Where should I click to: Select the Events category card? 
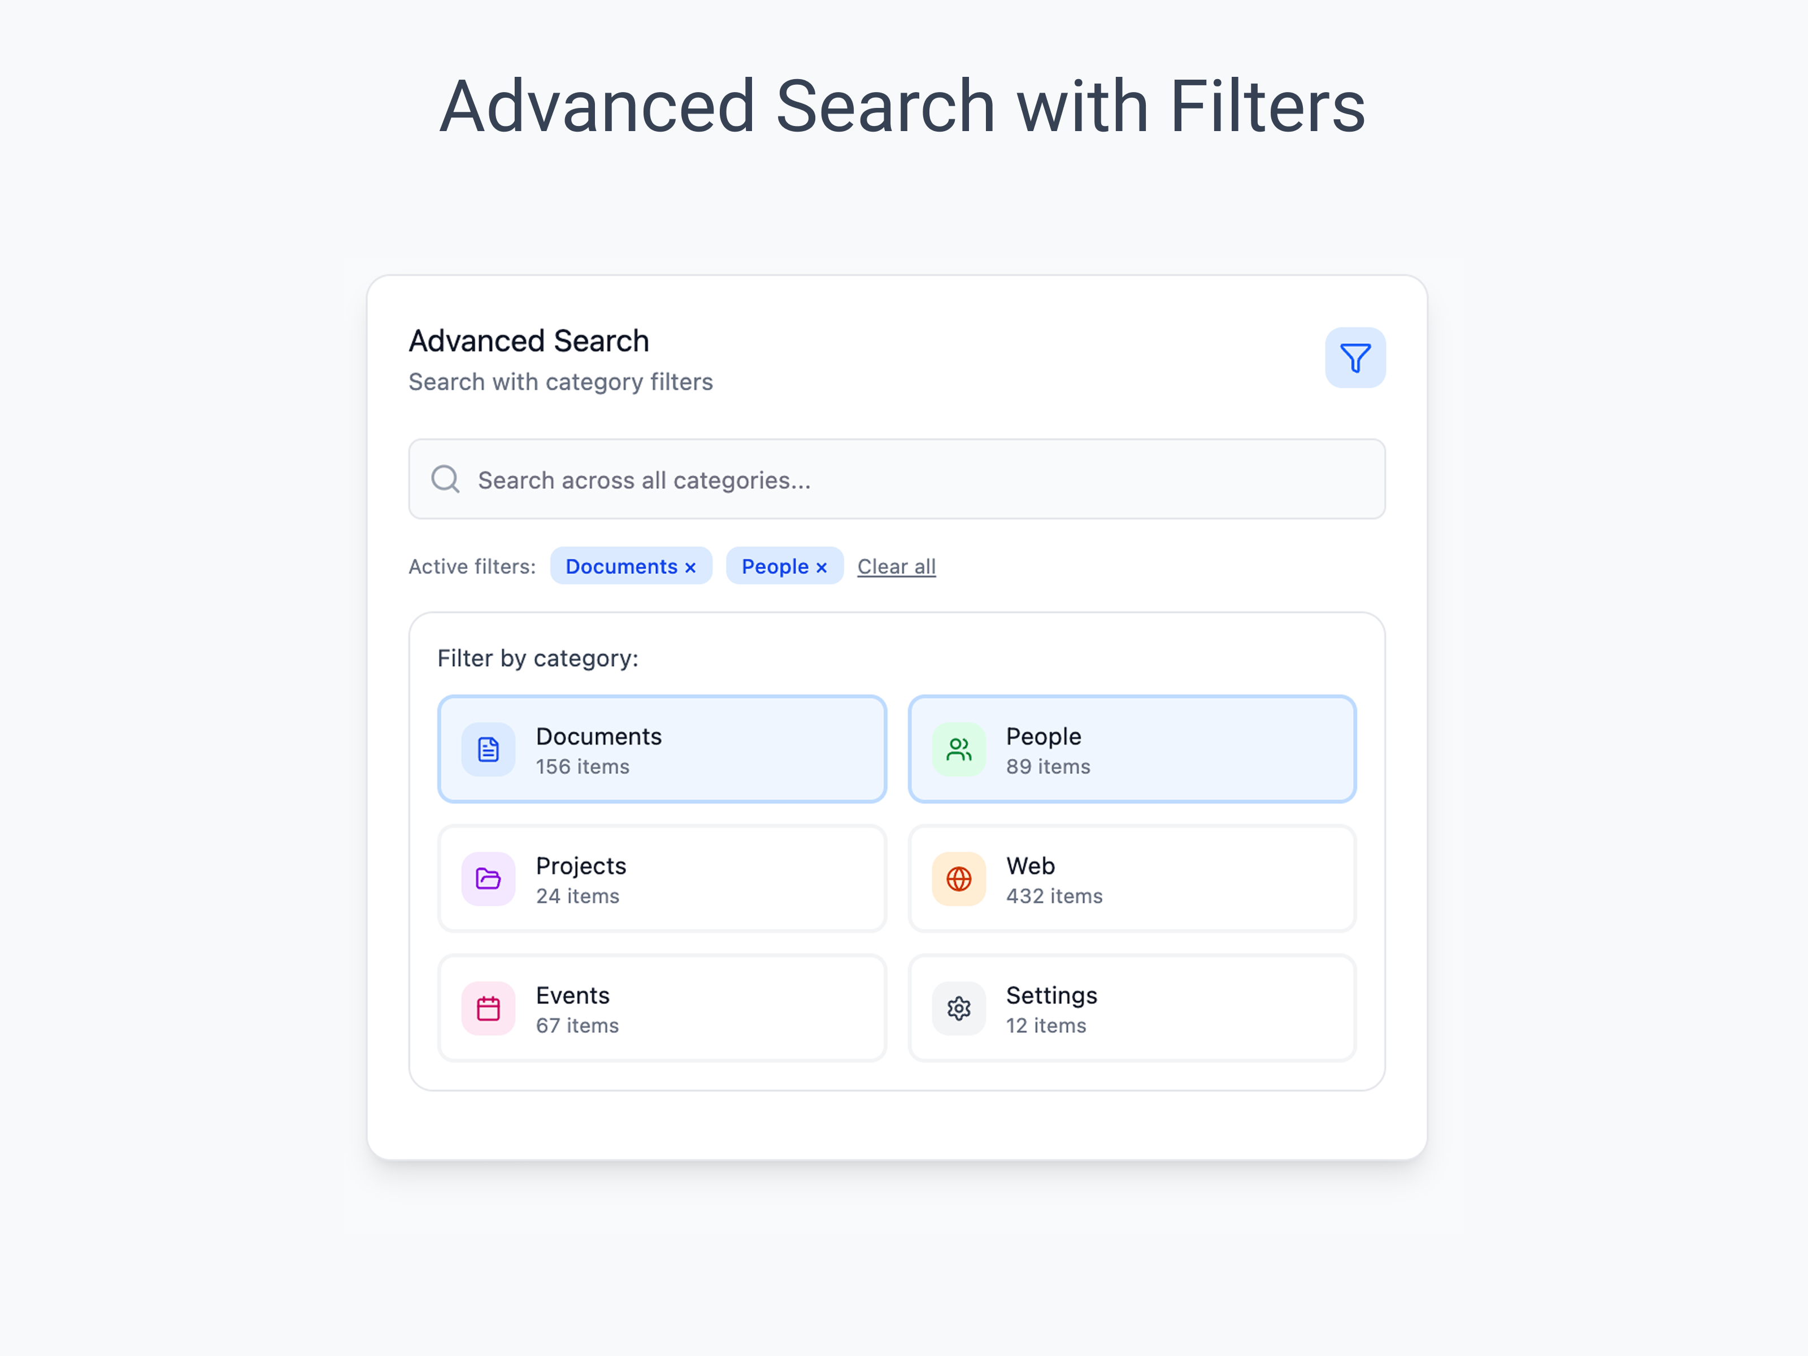pyautogui.click(x=662, y=1008)
